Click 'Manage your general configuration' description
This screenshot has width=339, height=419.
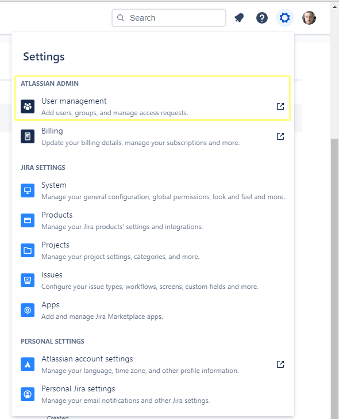(x=163, y=197)
